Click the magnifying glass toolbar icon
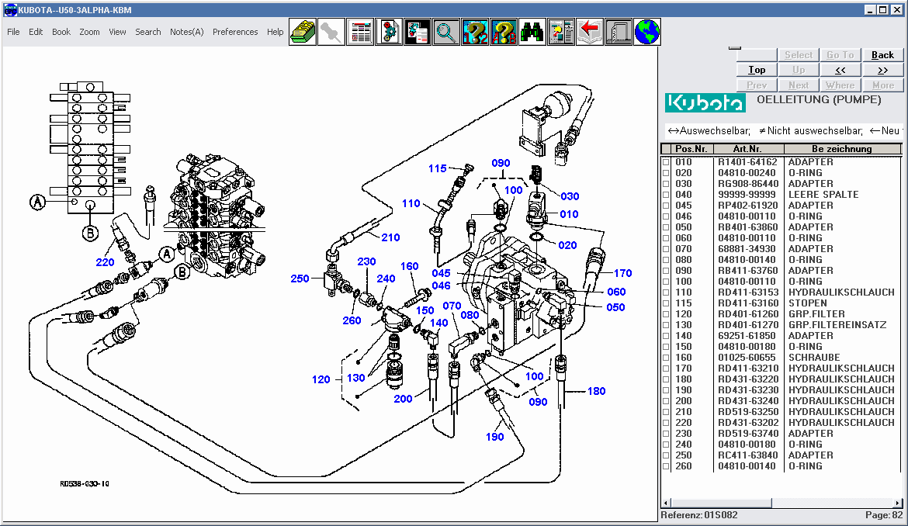This screenshot has width=908, height=526. pos(445,32)
